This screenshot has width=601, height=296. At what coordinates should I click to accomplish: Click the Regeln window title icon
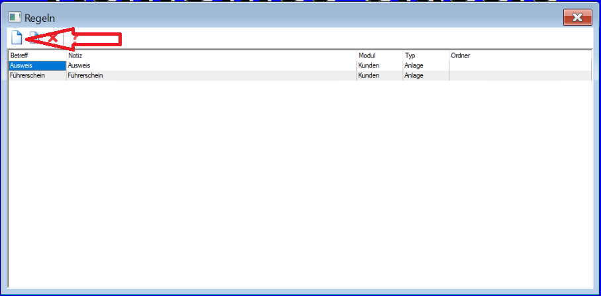click(x=15, y=17)
